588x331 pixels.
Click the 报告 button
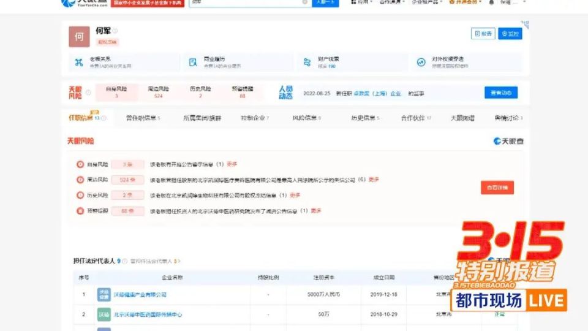point(483,34)
